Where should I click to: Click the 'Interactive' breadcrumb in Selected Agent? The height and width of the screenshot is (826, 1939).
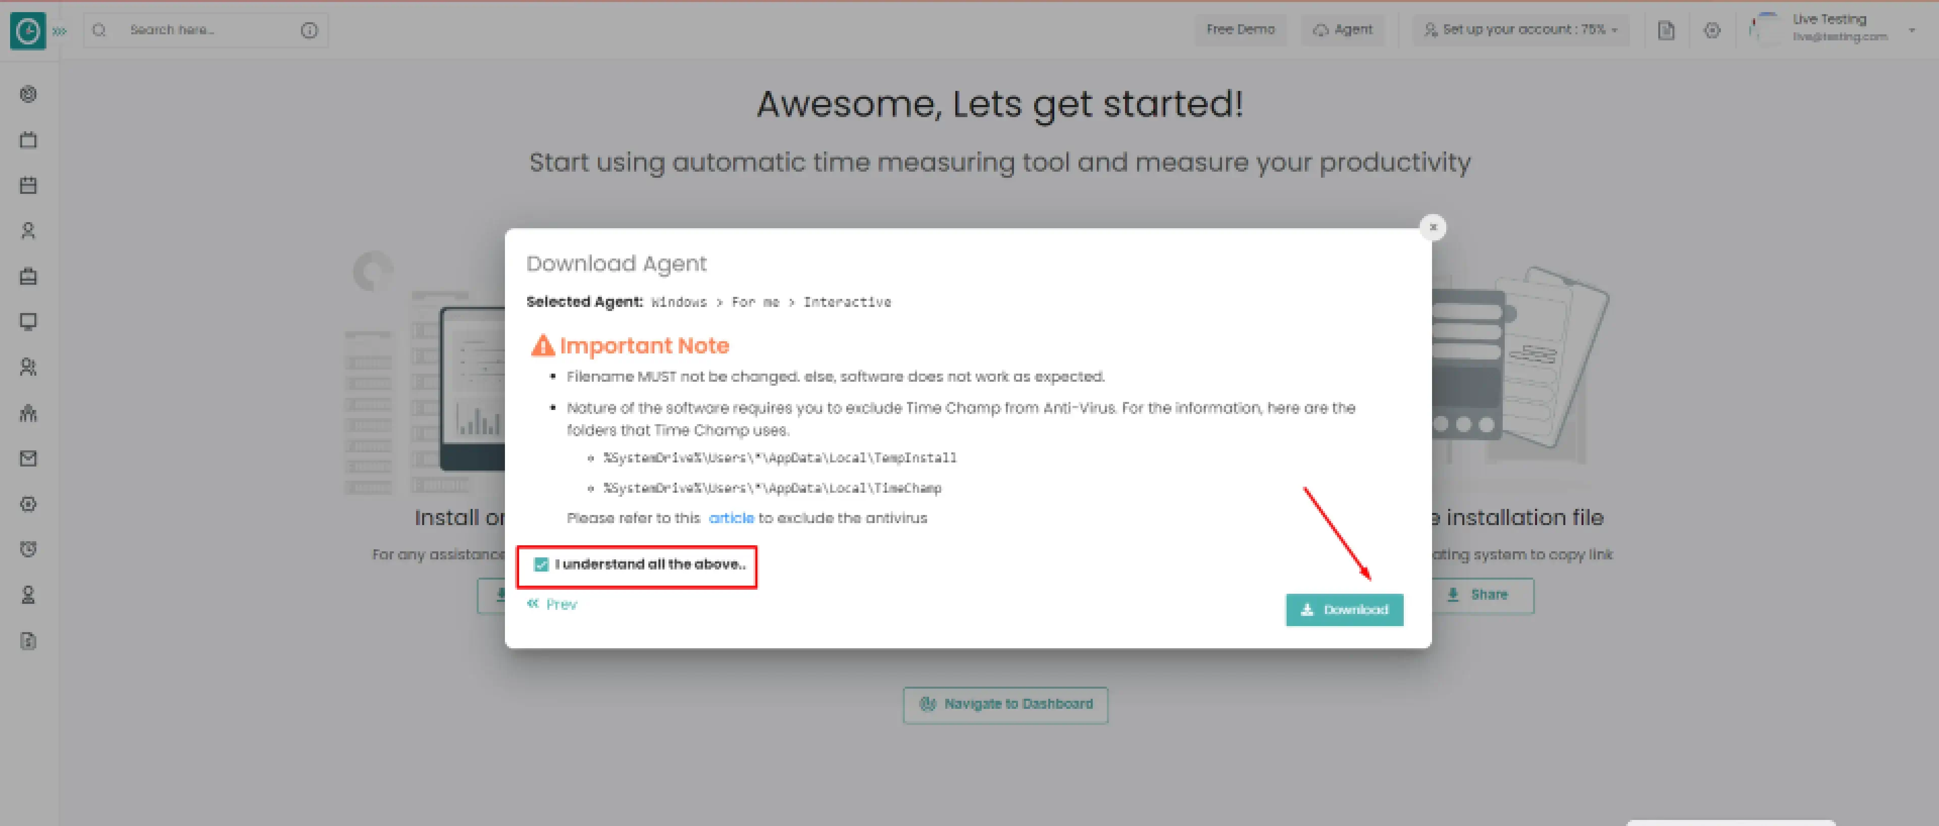pos(847,303)
